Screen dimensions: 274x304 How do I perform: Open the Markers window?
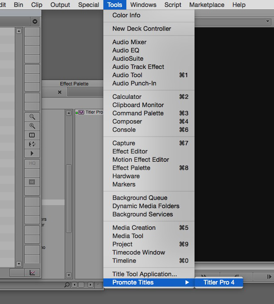click(x=149, y=184)
